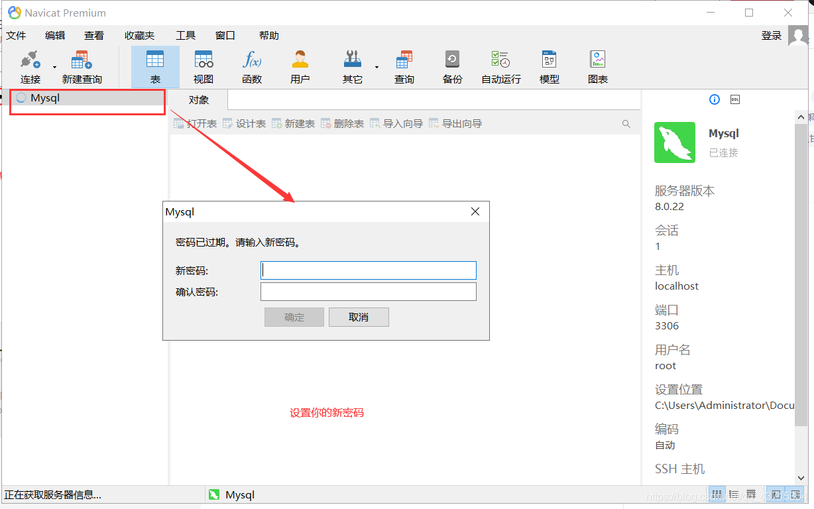814x509 pixels.
Task: Open the Model (模型) toolbar icon
Action: coord(549,67)
